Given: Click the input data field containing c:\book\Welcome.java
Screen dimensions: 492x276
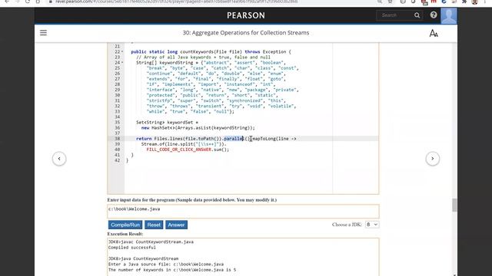Looking at the screenshot, I should pos(243,211).
